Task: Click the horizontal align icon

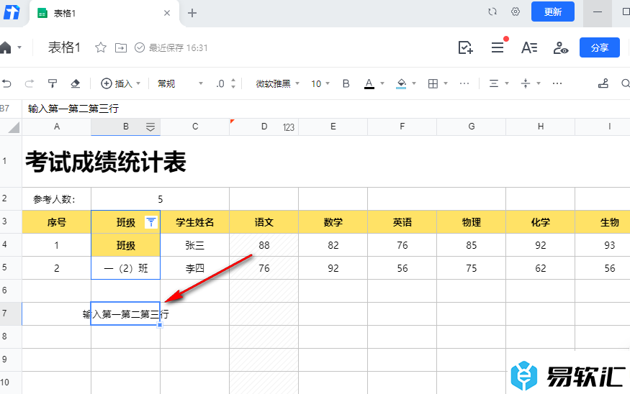Action: (x=494, y=83)
